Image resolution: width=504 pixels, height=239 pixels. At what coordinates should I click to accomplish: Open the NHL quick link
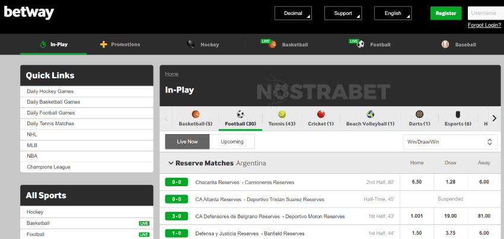click(x=87, y=135)
